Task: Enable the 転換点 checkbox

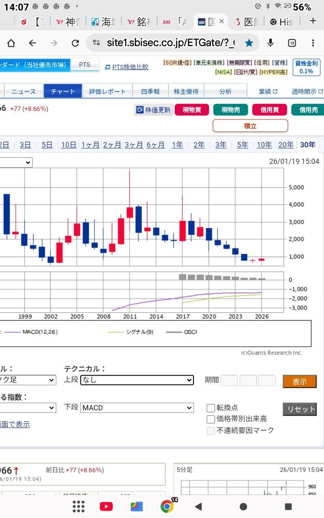Action: tap(211, 408)
